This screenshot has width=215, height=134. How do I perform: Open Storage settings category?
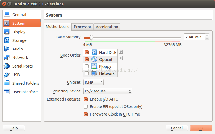(22, 40)
